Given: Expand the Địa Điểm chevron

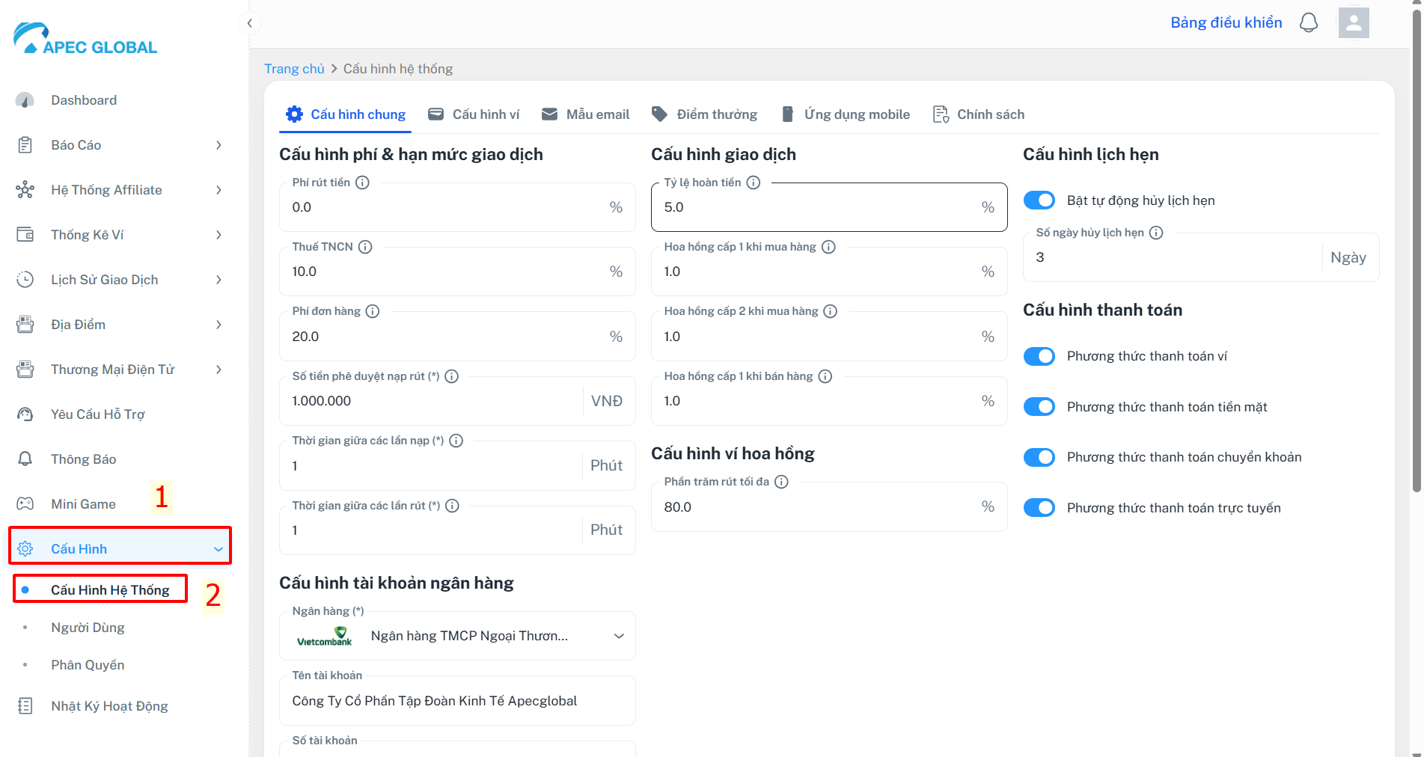Looking at the screenshot, I should pos(219,325).
